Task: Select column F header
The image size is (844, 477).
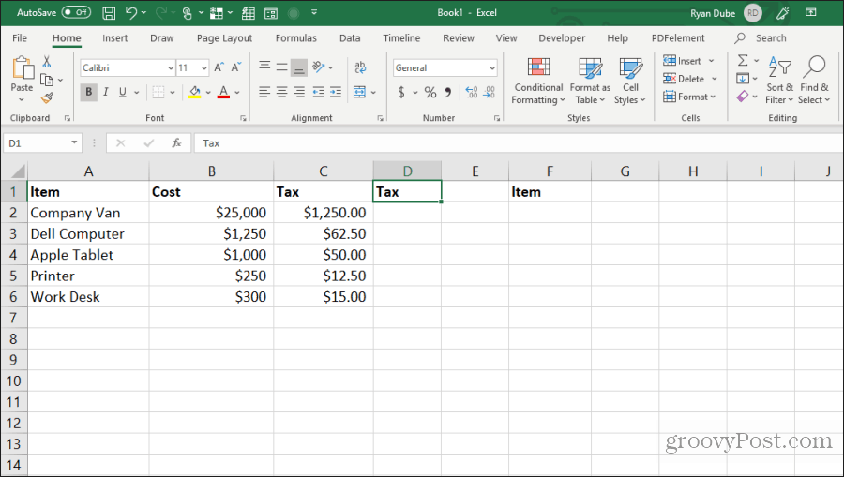Action: 550,171
